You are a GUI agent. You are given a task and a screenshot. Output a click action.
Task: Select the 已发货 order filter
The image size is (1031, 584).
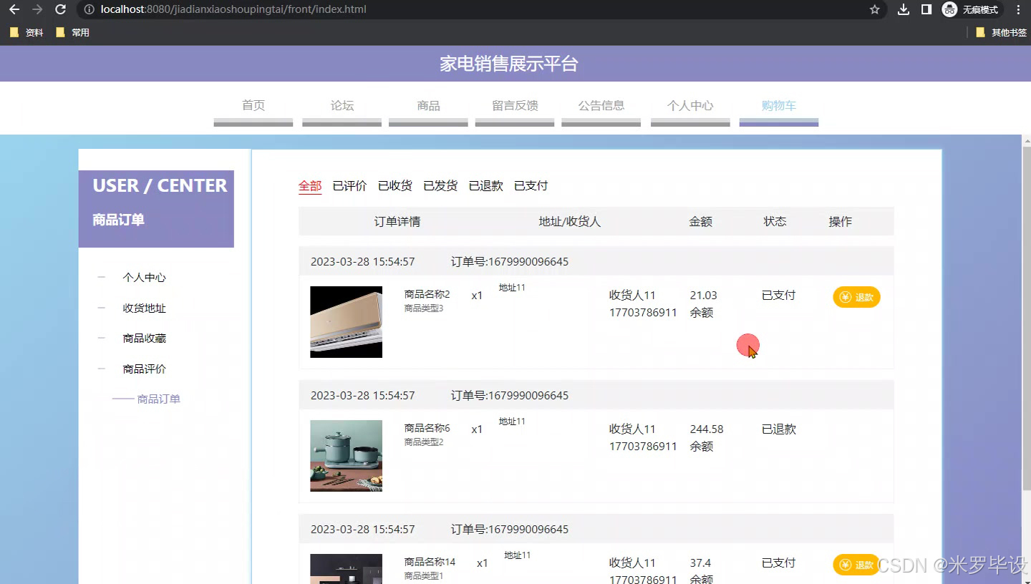[440, 185]
